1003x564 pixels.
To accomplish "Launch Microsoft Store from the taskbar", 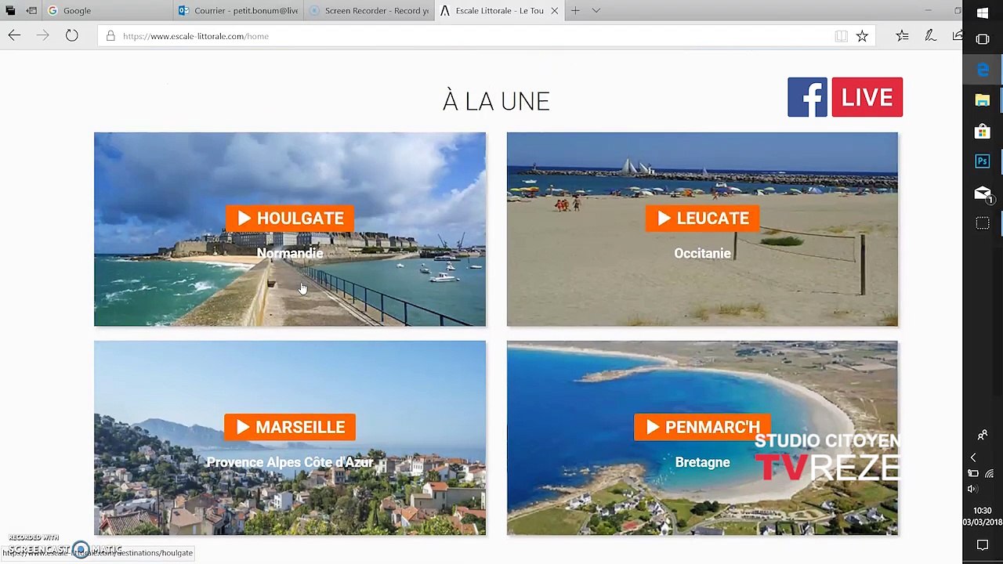I will point(983,131).
